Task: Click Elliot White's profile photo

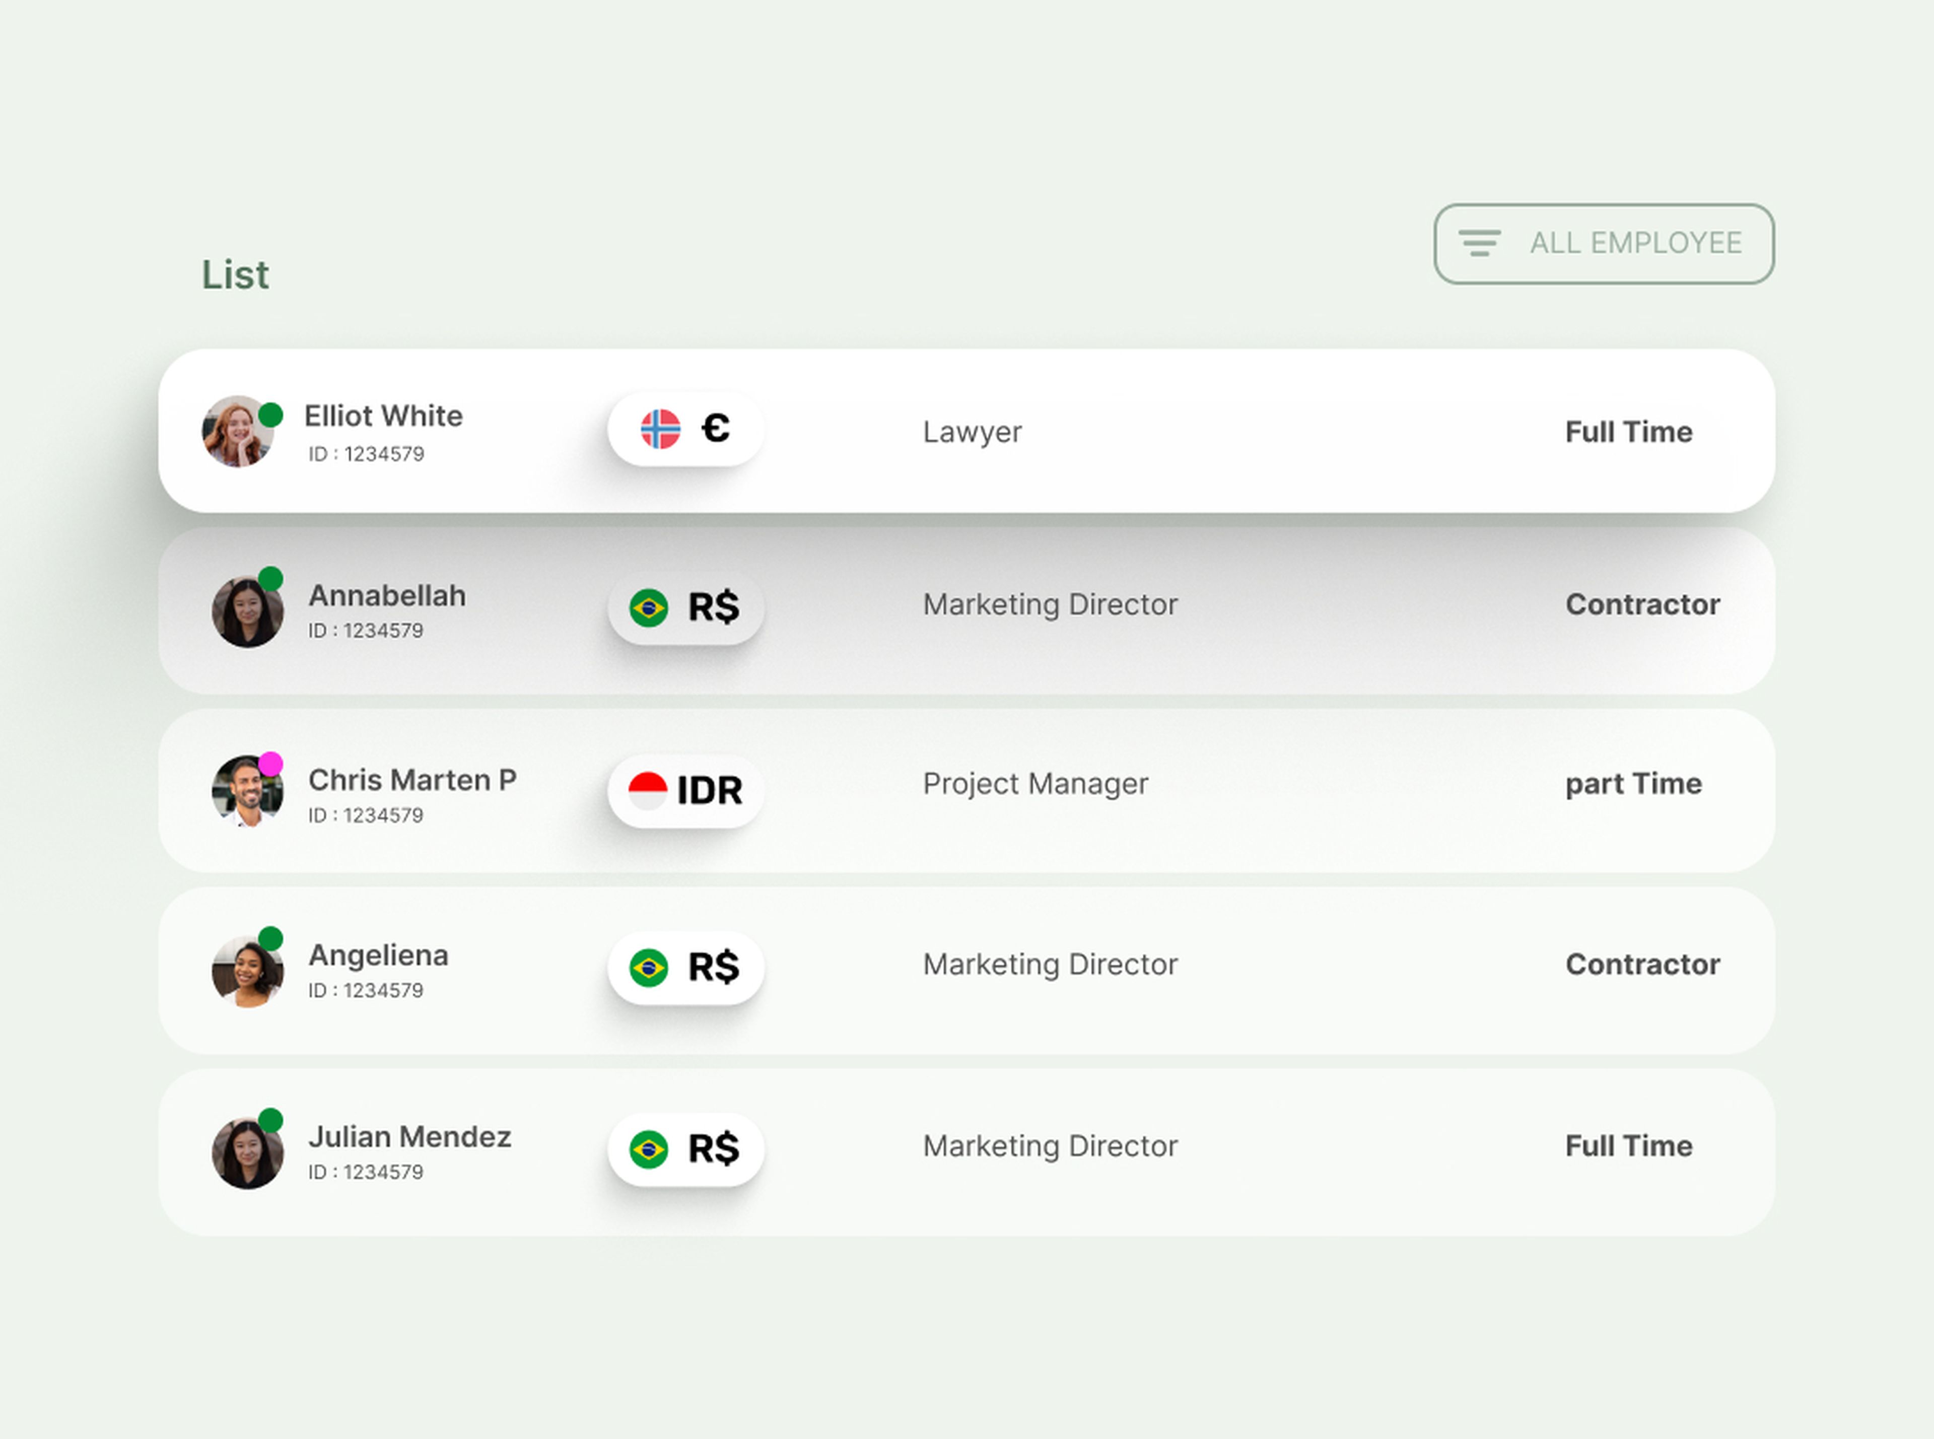Action: 236,433
